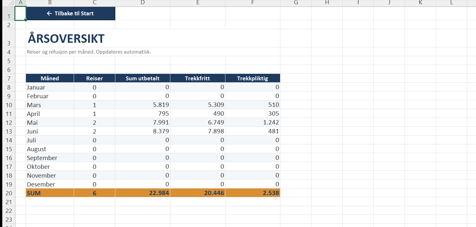Click Juni trekkfritt value 7.898
The height and width of the screenshot is (227, 476).
tap(198, 131)
